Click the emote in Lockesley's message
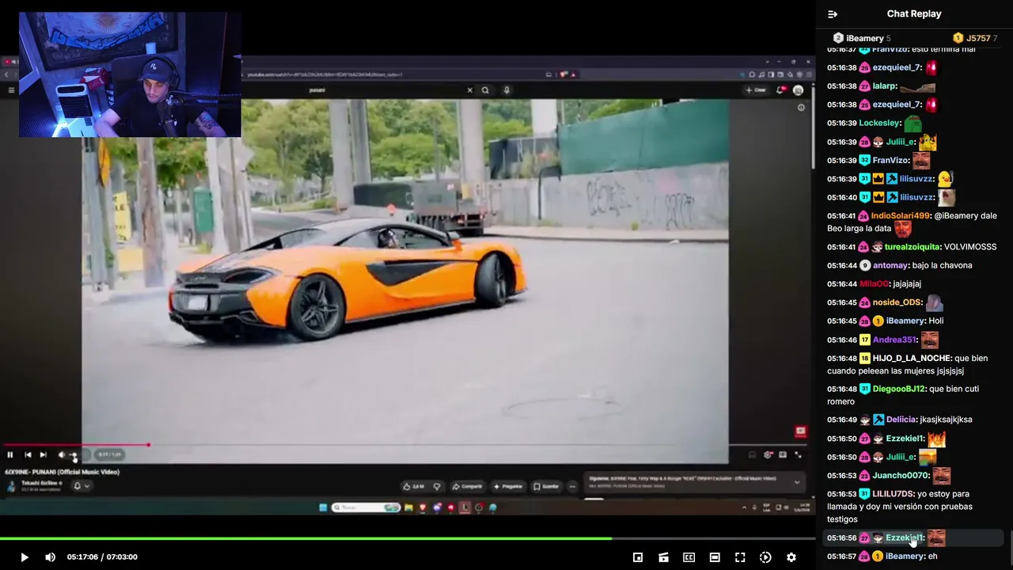Viewport: 1013px width, 570px height. click(913, 123)
